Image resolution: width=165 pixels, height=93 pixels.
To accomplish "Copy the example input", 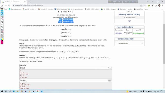I will click(x=110, y=68).
